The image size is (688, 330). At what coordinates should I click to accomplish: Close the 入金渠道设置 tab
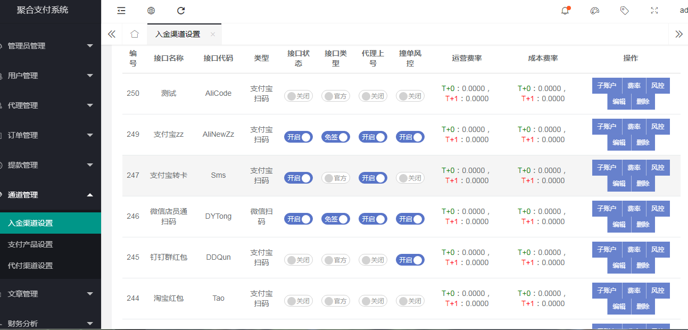213,34
